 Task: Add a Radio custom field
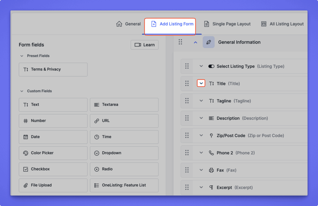pos(124,169)
